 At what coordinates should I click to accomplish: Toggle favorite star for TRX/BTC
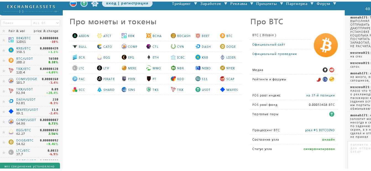4,71
